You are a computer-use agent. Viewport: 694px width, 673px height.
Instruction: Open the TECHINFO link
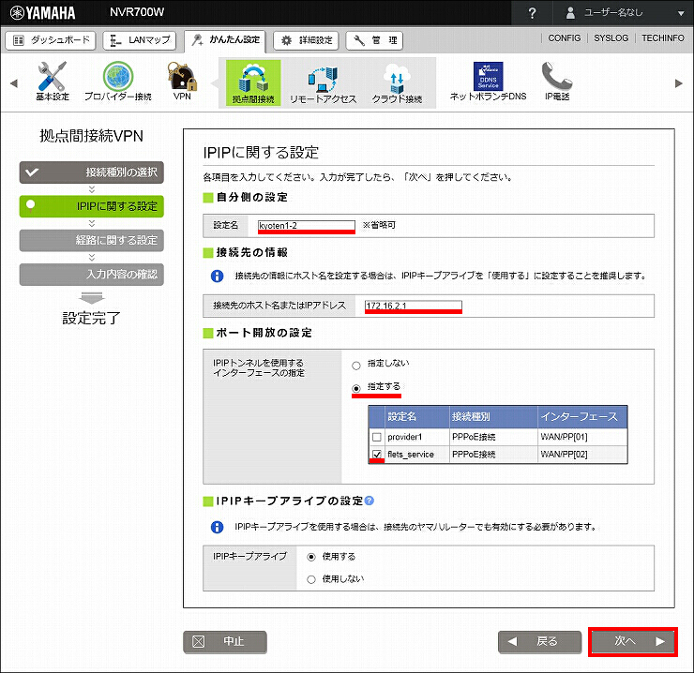tap(662, 38)
